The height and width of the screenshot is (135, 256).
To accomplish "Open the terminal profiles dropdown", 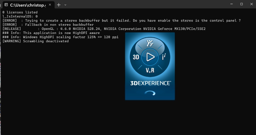I will 65,5.
